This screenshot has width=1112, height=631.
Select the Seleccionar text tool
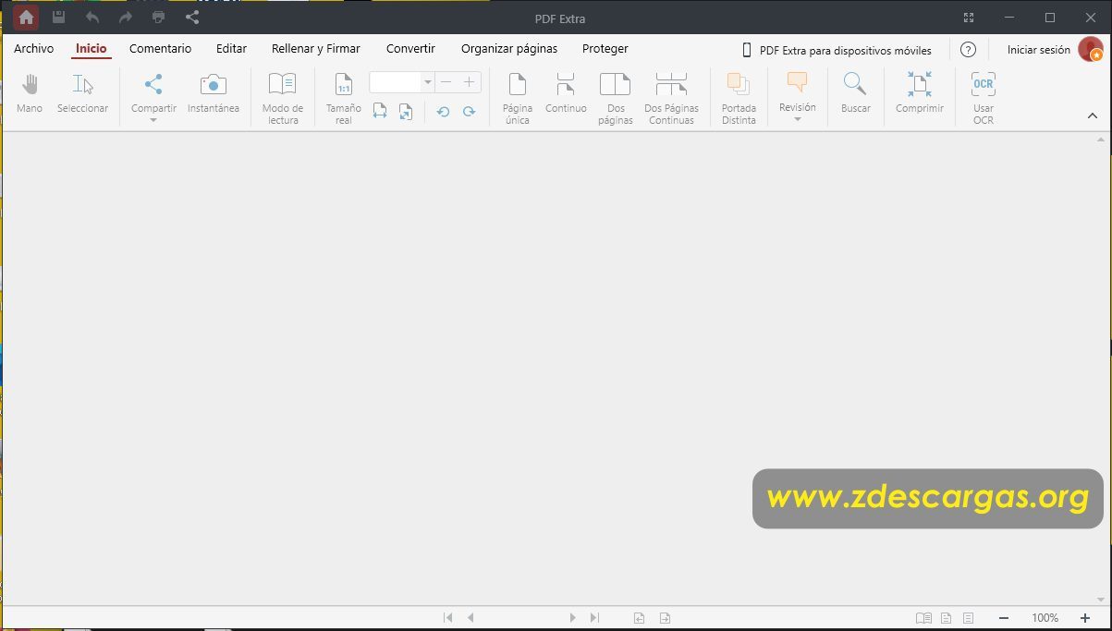click(83, 94)
